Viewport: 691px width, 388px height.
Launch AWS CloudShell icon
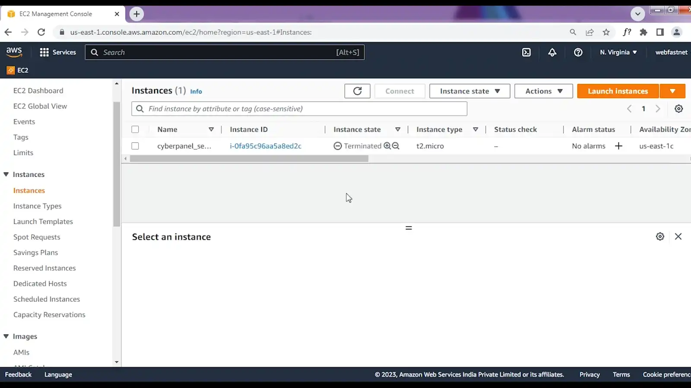(526, 52)
